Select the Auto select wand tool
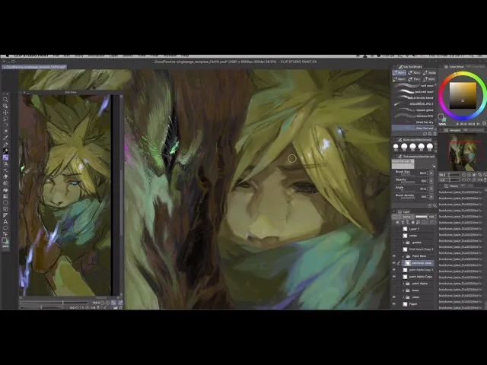This screenshot has height=365, width=487. coord(5,132)
